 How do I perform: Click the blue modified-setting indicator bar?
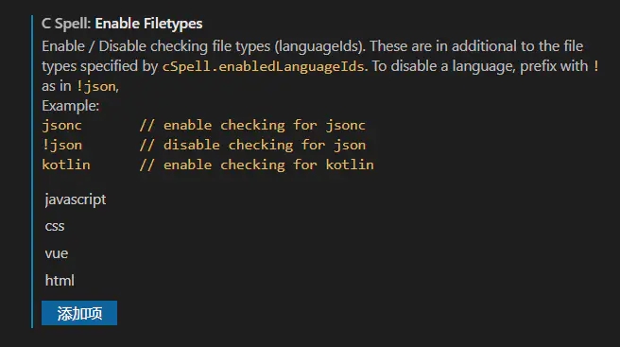click(x=32, y=171)
